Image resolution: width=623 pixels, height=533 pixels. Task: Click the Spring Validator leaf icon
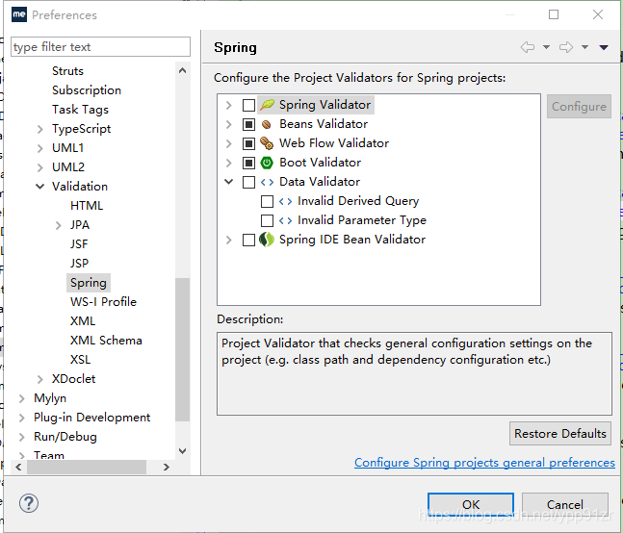tap(267, 105)
